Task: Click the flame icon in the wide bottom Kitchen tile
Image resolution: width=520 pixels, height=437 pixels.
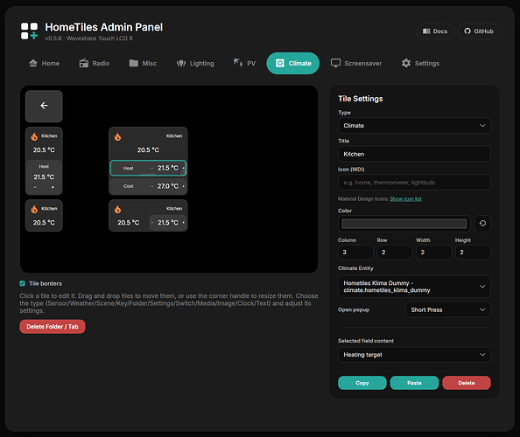Action: 117,209
